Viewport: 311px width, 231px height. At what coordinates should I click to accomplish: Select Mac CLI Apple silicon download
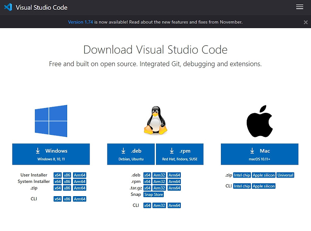coord(264,186)
